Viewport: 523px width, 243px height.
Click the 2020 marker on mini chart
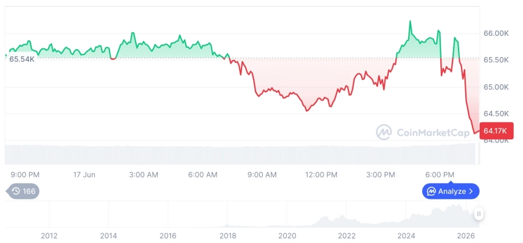tap(287, 236)
